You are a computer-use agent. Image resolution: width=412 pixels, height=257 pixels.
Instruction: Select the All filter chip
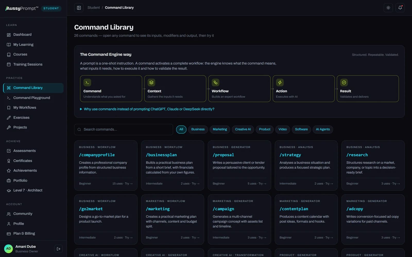coord(181,129)
